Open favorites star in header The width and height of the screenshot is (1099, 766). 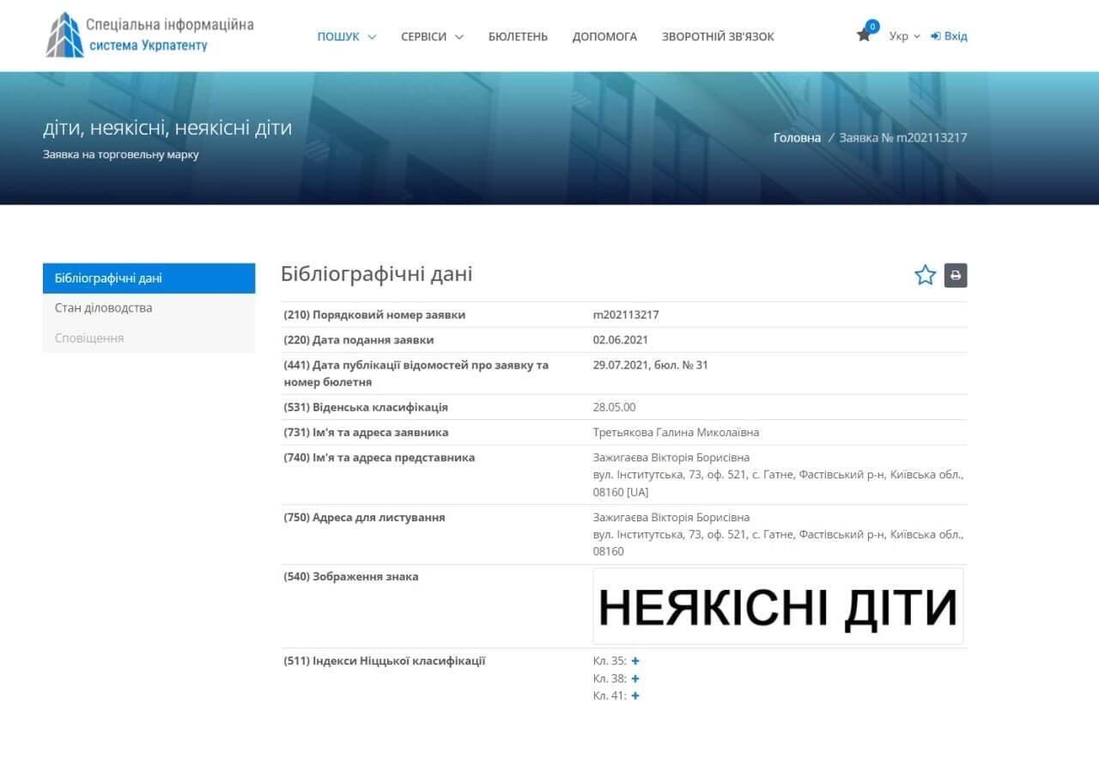point(863,36)
